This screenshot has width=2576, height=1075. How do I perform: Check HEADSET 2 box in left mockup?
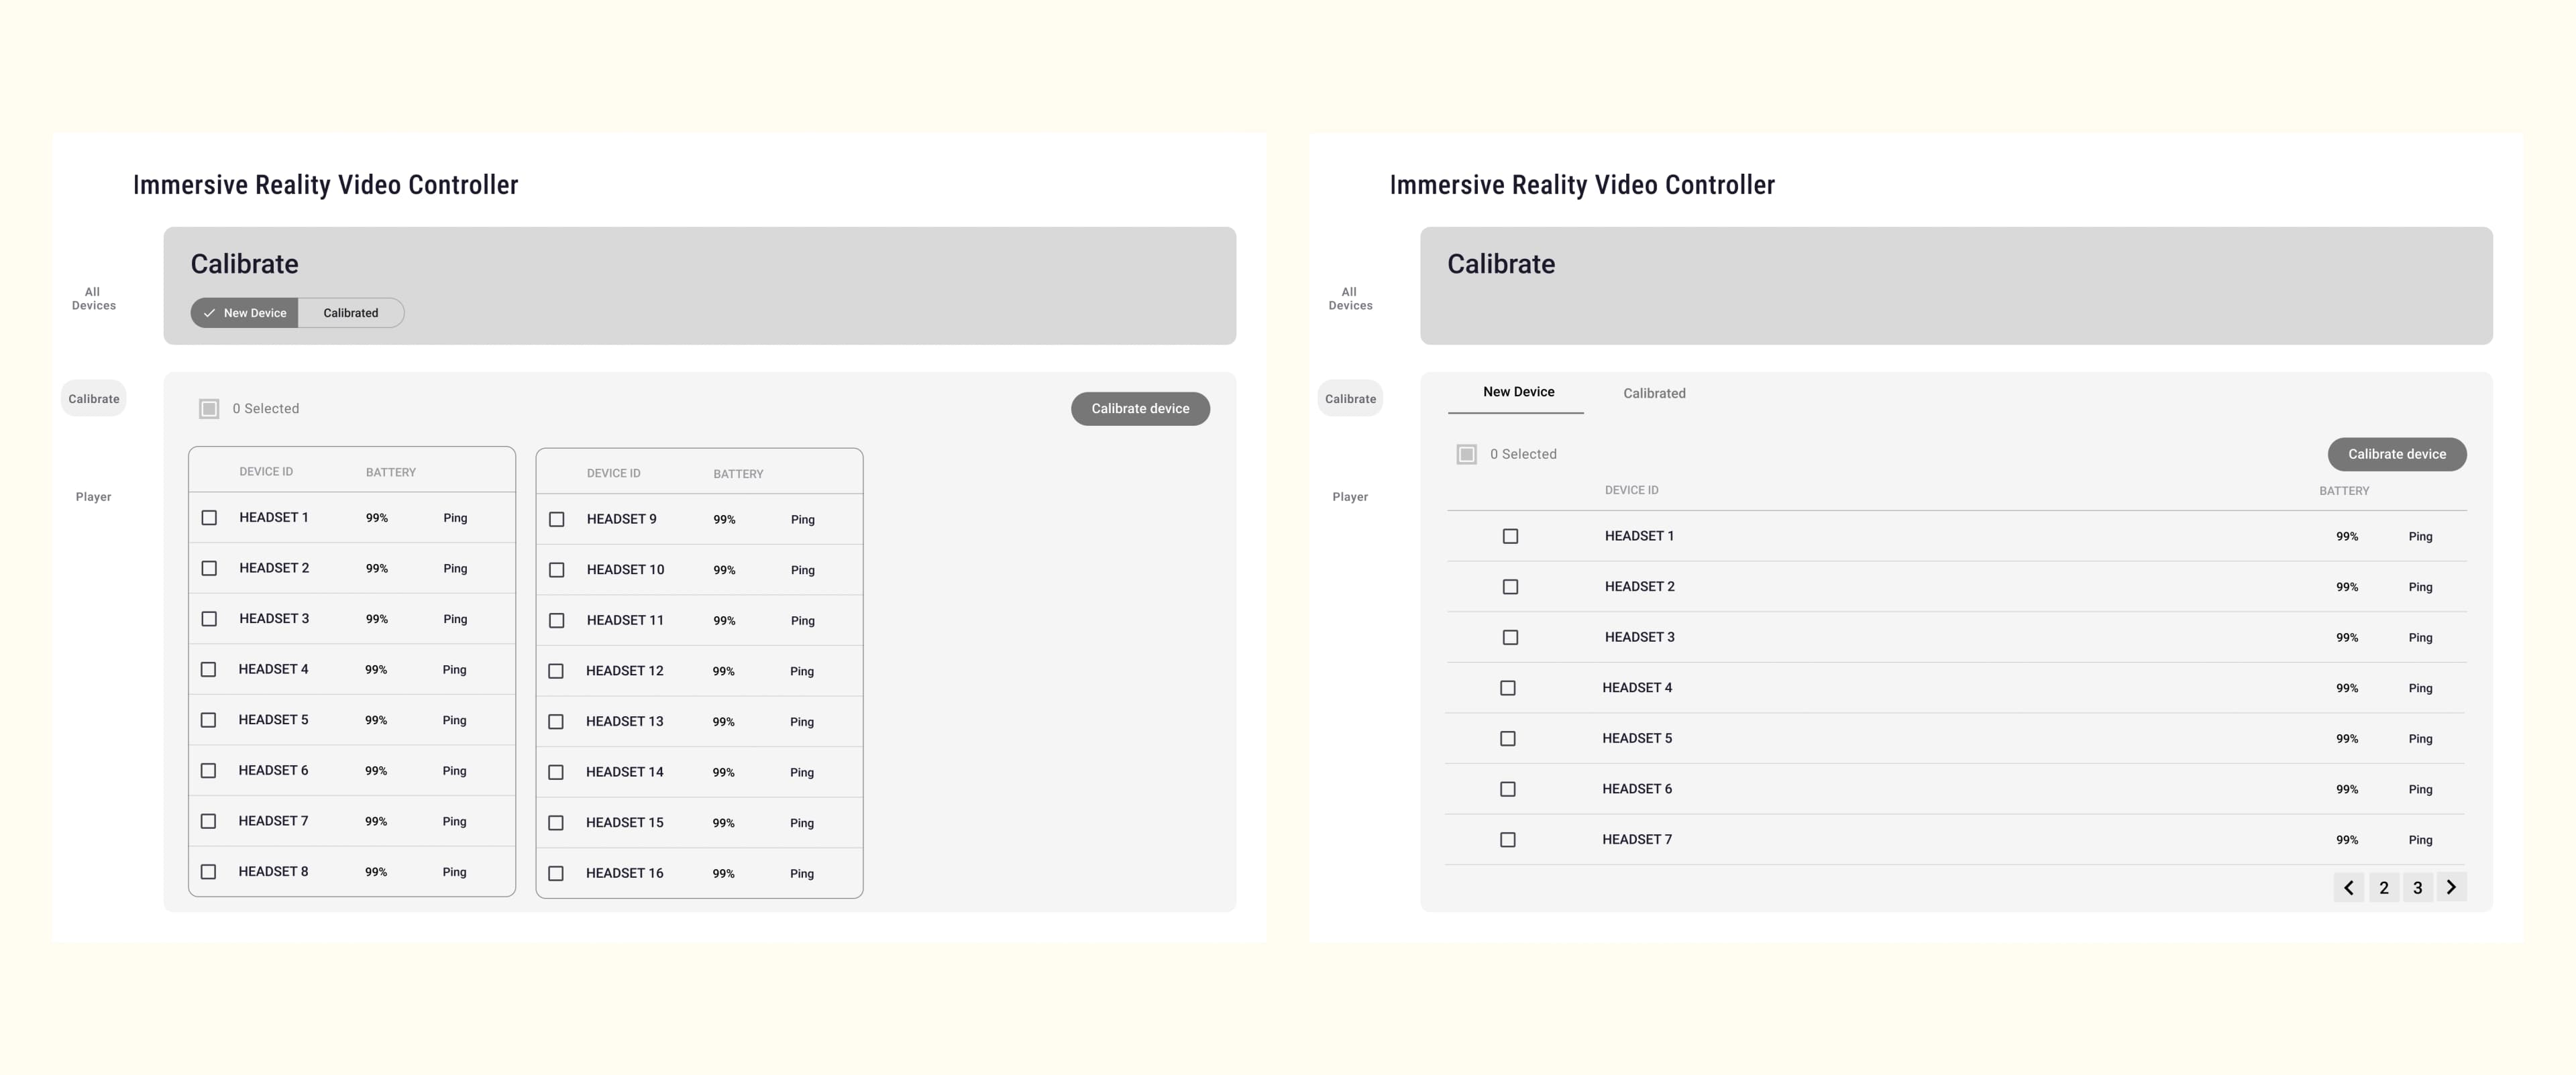coord(209,568)
